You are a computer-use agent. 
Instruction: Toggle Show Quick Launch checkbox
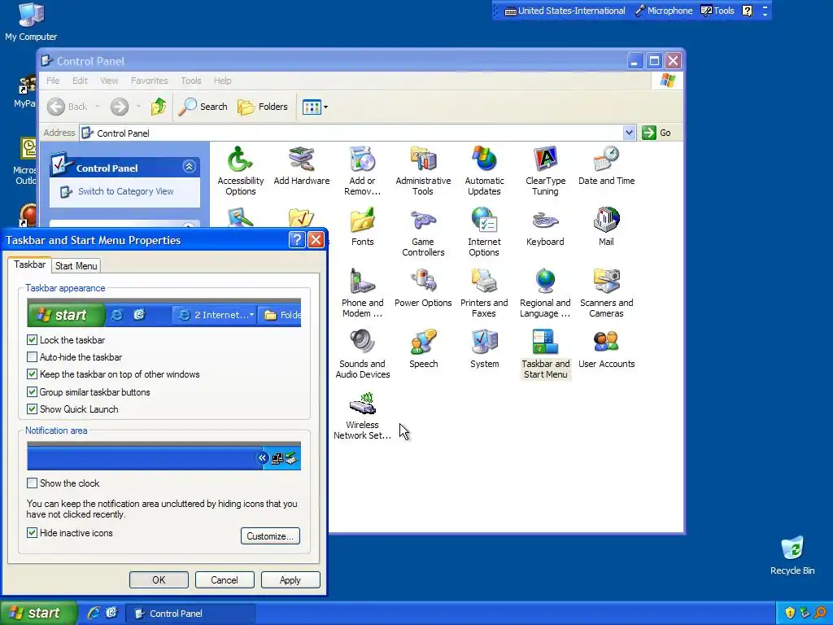pos(32,409)
